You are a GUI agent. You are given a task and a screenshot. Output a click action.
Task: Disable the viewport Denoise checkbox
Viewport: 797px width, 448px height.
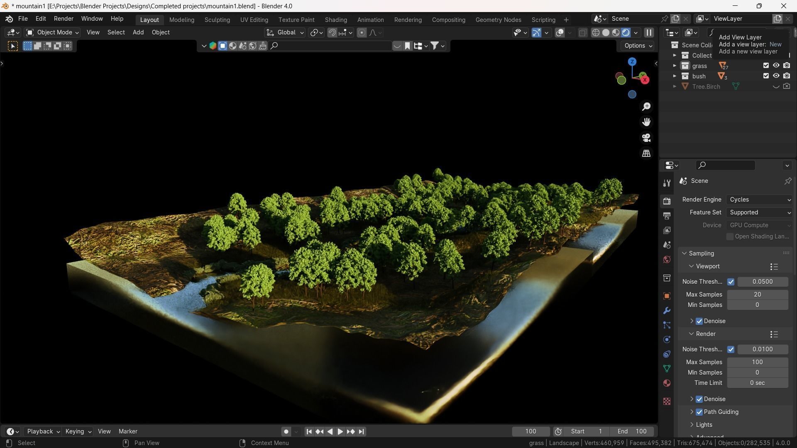click(x=699, y=321)
